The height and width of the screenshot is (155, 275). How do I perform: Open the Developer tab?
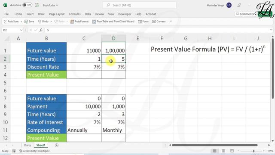click(x=125, y=14)
